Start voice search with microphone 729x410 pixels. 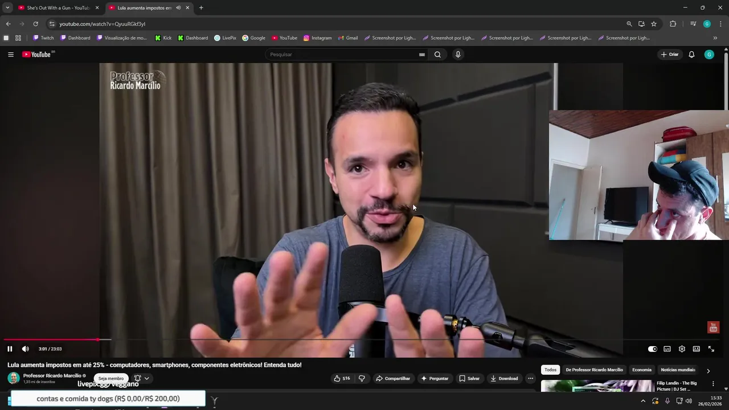pos(458,55)
